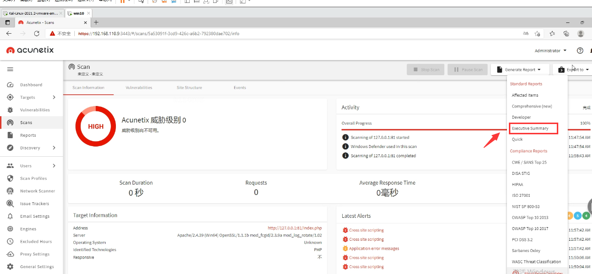Viewport: 592px width, 274px height.
Task: Click the HIGH threat level gauge
Action: pyautogui.click(x=95, y=126)
